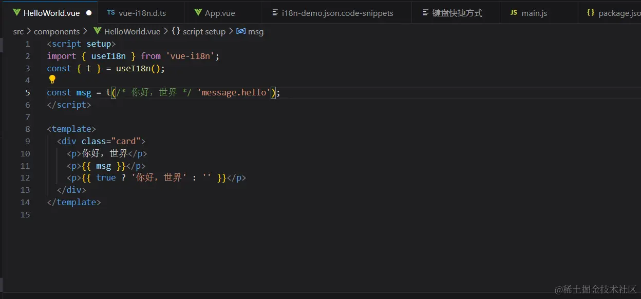The image size is (641, 299).
Task: Open the 键盘快捷方式 tab
Action: click(456, 13)
